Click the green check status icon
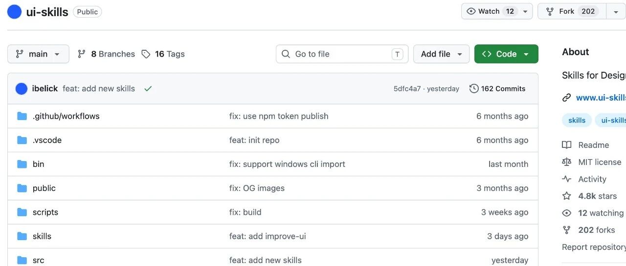This screenshot has height=266, width=626. [148, 89]
